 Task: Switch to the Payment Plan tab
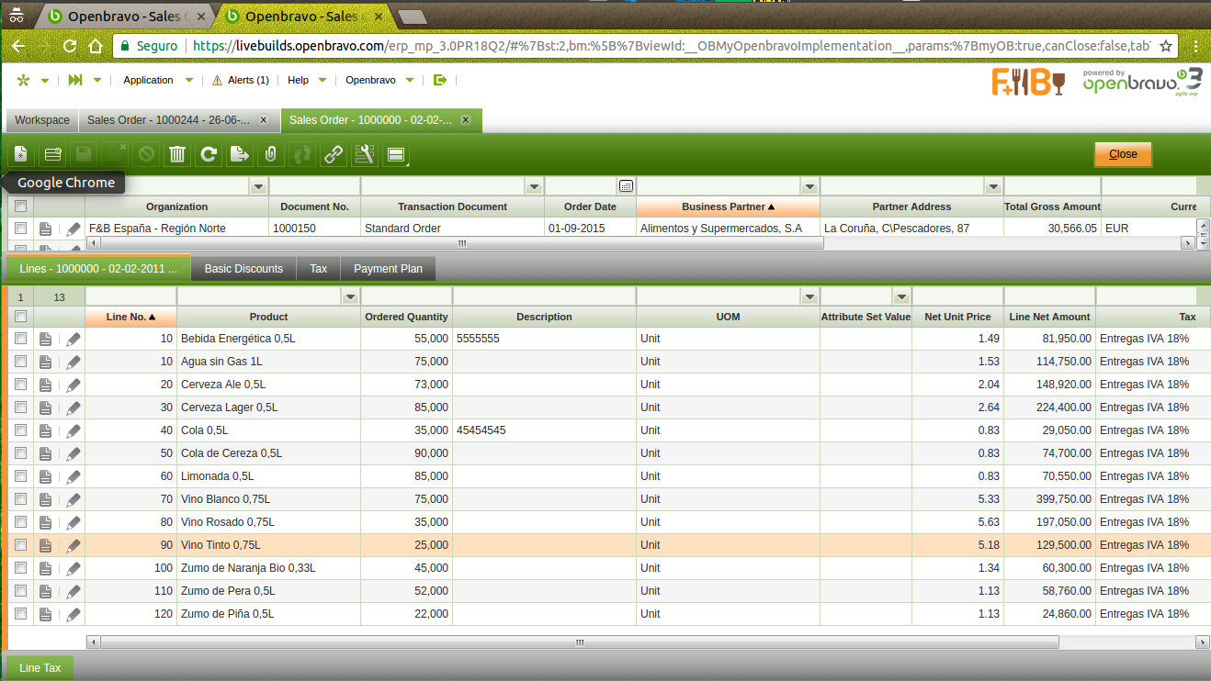click(x=388, y=269)
